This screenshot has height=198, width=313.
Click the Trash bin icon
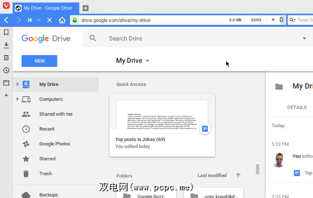pos(26,174)
